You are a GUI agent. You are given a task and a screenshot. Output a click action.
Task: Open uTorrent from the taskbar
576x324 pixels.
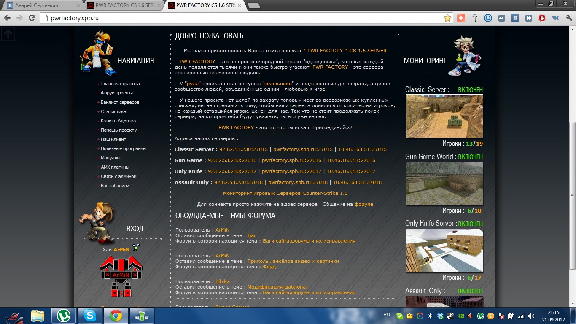pos(63,316)
